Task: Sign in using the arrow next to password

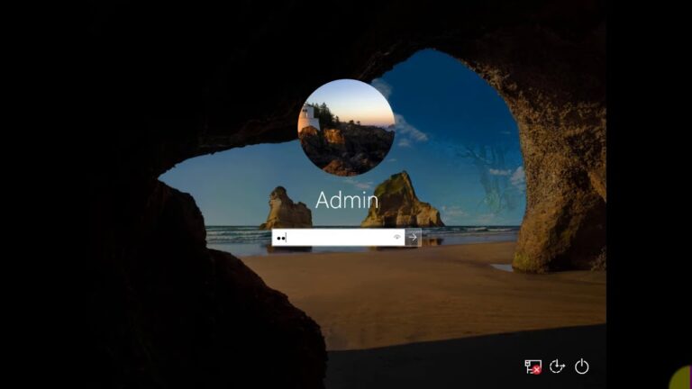Action: (x=413, y=238)
